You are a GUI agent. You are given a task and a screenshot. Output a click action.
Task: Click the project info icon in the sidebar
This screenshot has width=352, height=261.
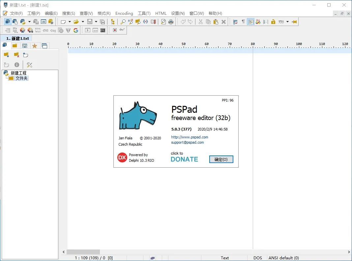coord(17,65)
